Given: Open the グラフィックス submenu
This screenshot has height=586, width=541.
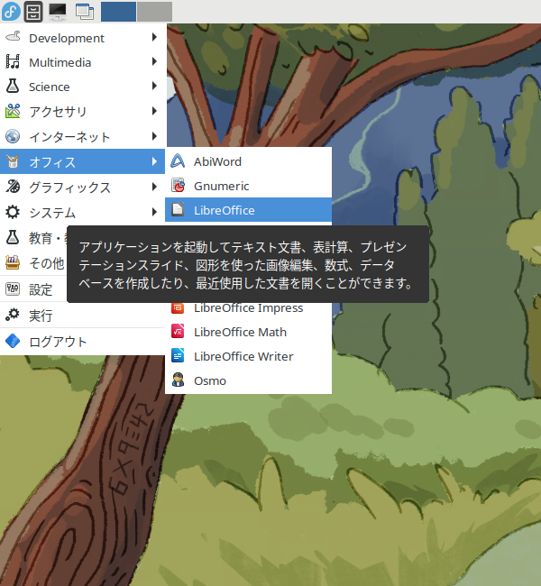Looking at the screenshot, I should click(x=83, y=187).
